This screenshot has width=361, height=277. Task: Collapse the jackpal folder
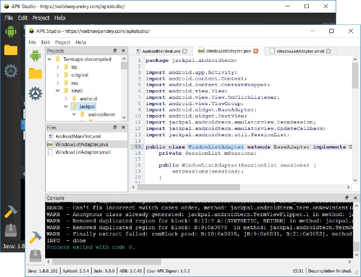click(66, 106)
